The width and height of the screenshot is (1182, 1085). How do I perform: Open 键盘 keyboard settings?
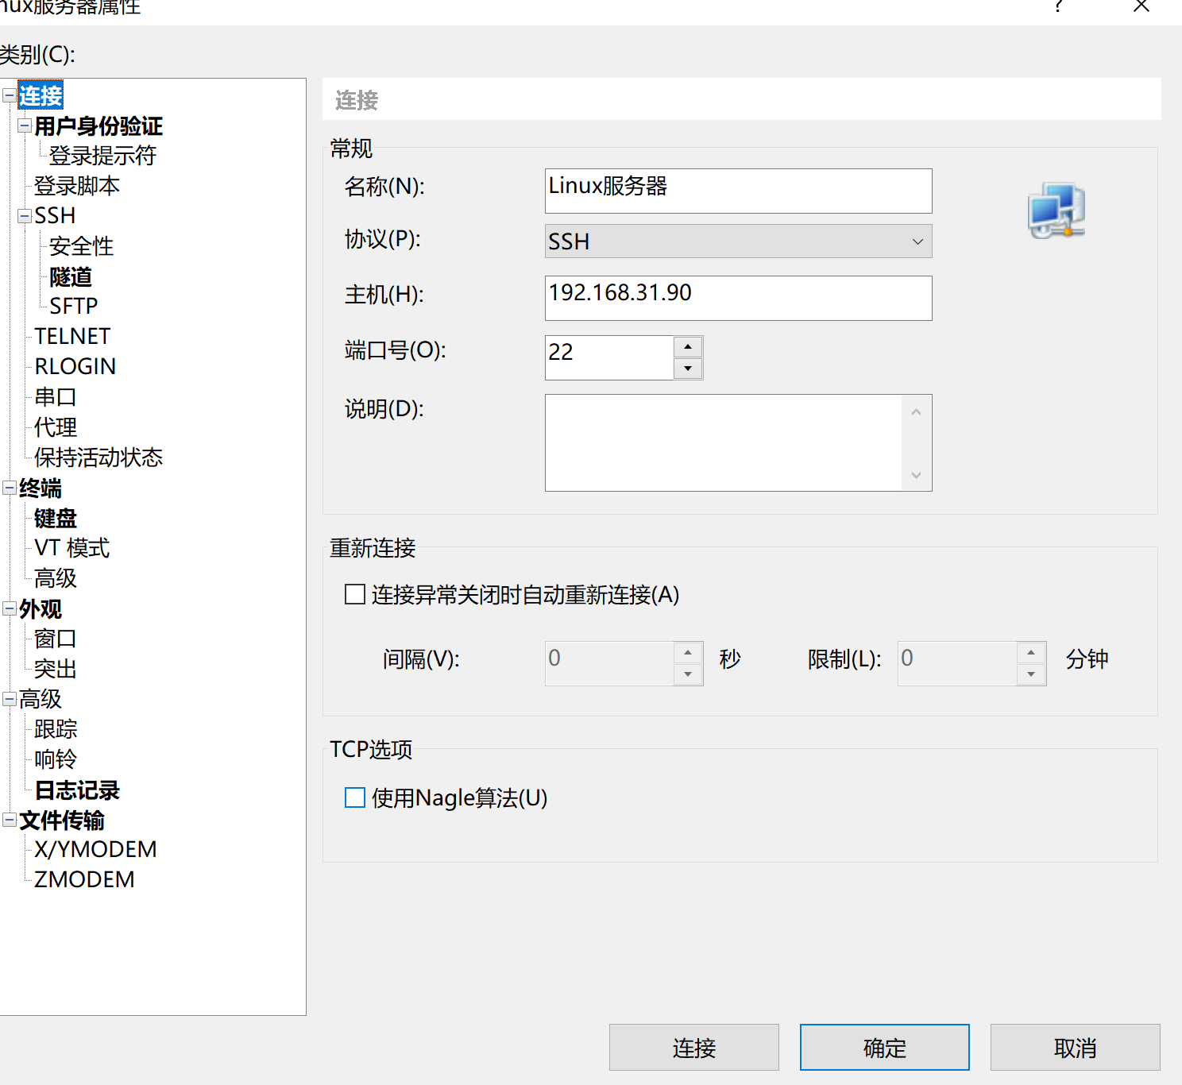pyautogui.click(x=53, y=519)
